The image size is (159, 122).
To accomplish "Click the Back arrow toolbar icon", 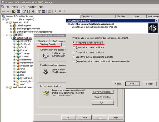I will (x=3, y=11).
